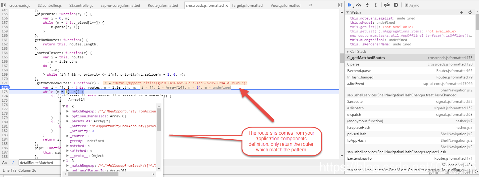Select privsetHash call stack frame
Viewport: 479px width, 177px height.
click(x=410, y=134)
